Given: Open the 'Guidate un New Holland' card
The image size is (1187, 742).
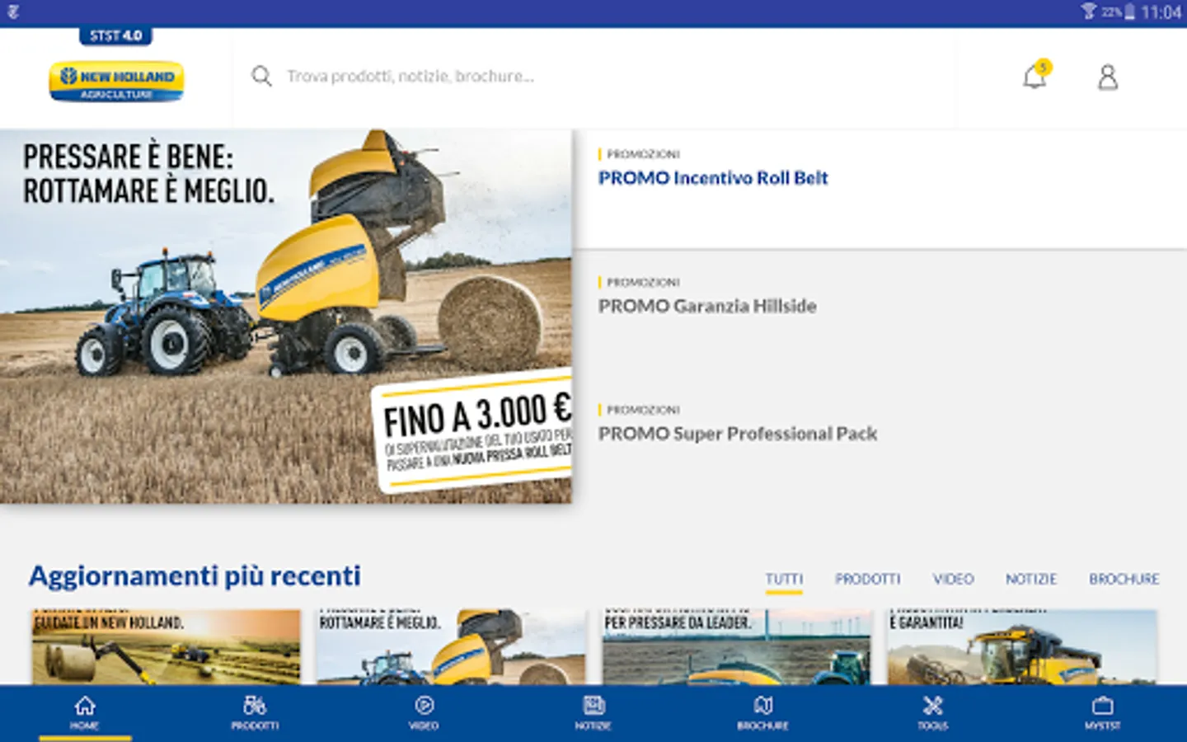Looking at the screenshot, I should tap(166, 647).
